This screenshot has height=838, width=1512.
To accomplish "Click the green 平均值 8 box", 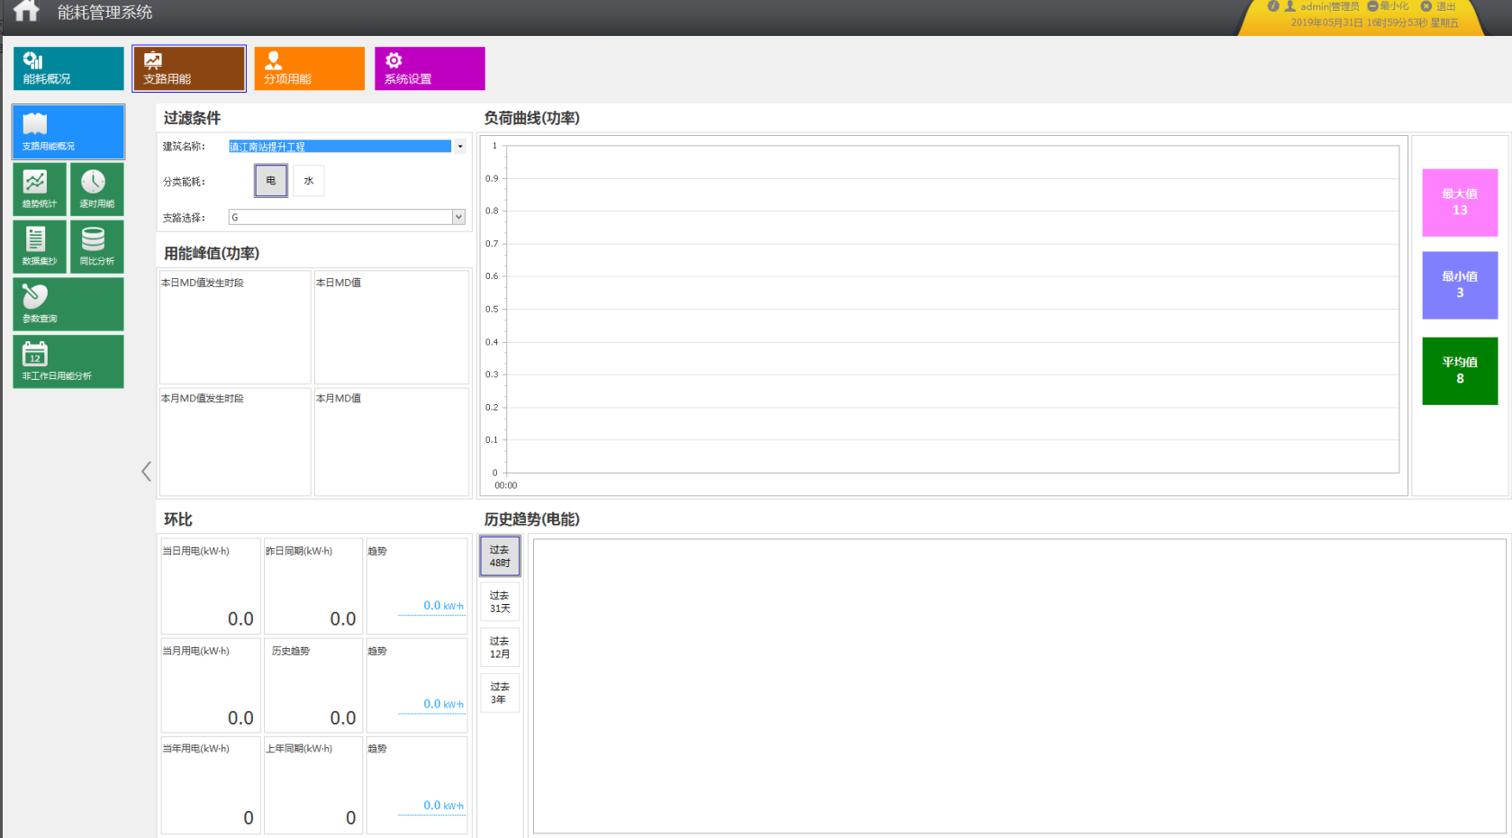I will pos(1460,371).
